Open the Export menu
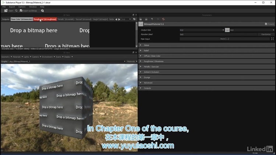The image size is (276, 155). (x=12, y=7)
